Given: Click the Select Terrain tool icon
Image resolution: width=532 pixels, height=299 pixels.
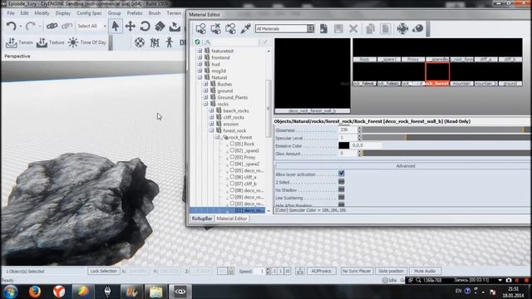Looking at the screenshot, I should click(175, 26).
